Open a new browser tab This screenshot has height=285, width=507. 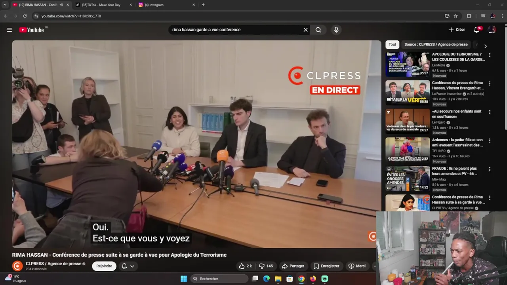(x=203, y=5)
